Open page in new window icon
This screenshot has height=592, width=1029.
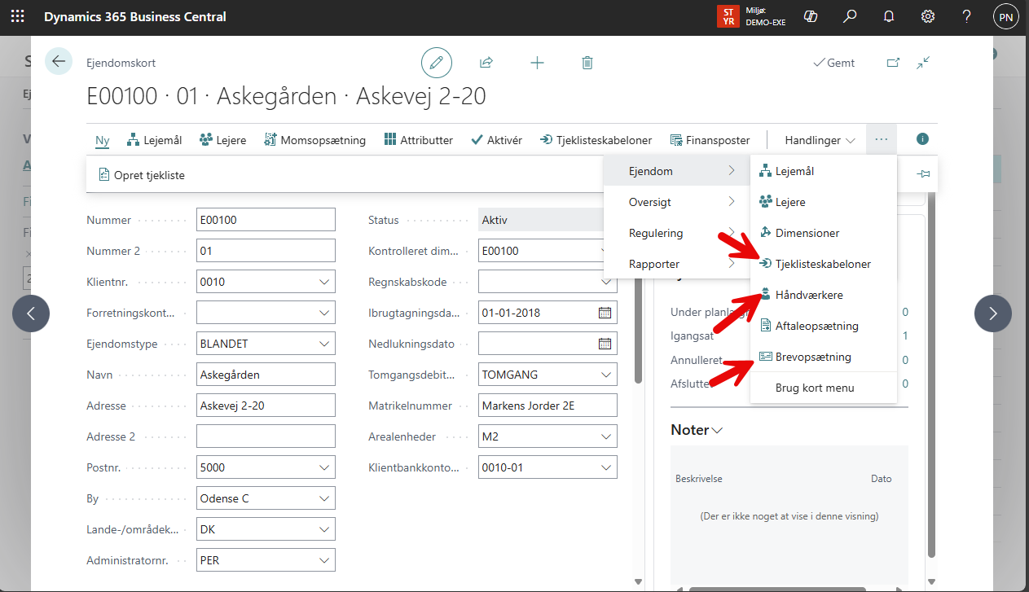point(893,63)
